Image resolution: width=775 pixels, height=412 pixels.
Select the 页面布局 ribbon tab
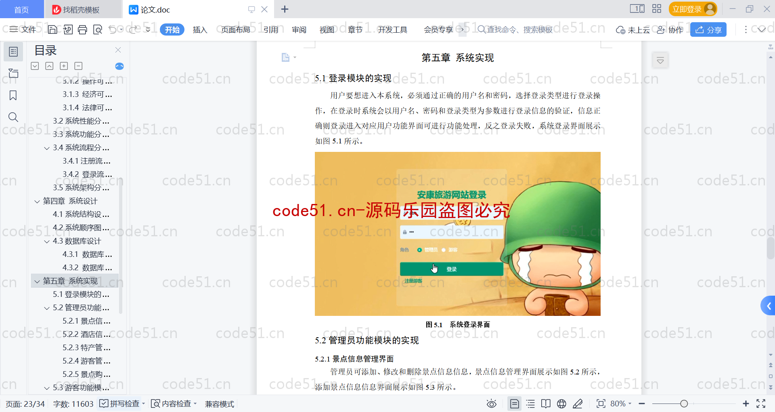[x=236, y=29]
